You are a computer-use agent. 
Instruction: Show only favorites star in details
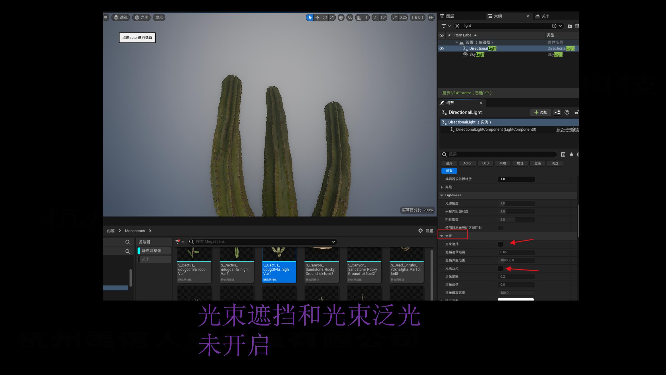(x=571, y=154)
